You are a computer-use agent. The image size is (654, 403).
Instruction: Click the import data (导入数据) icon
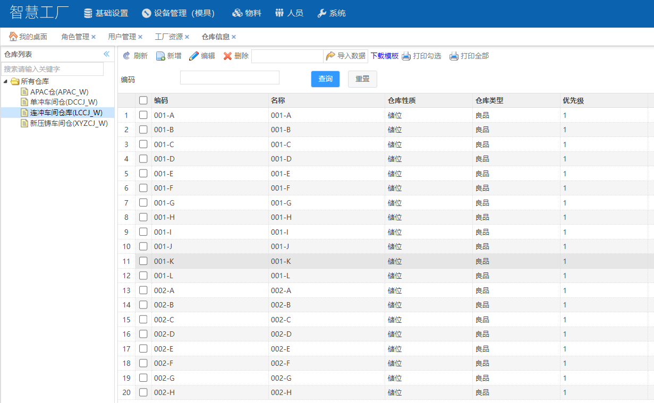tap(330, 56)
